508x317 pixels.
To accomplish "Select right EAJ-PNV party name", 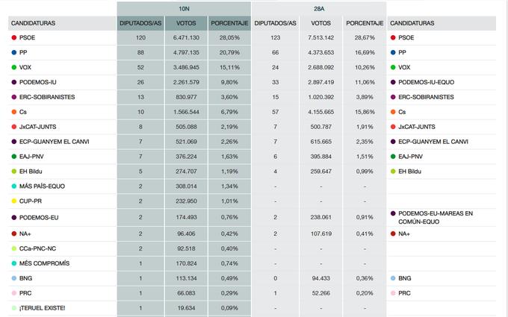I will point(410,157).
